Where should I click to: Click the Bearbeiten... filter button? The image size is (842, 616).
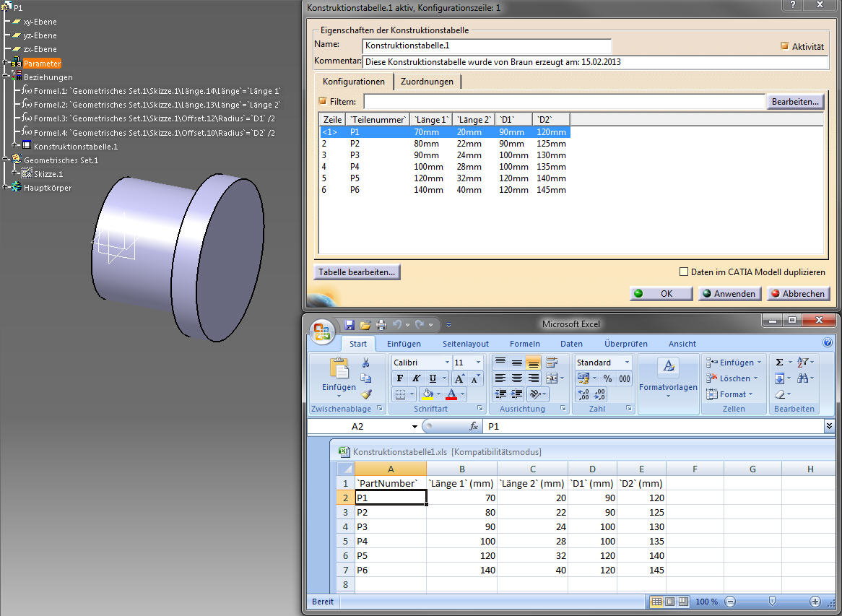click(795, 102)
